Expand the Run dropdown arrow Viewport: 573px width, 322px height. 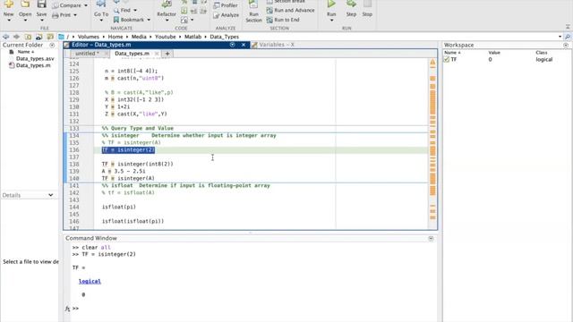pyautogui.click(x=331, y=21)
